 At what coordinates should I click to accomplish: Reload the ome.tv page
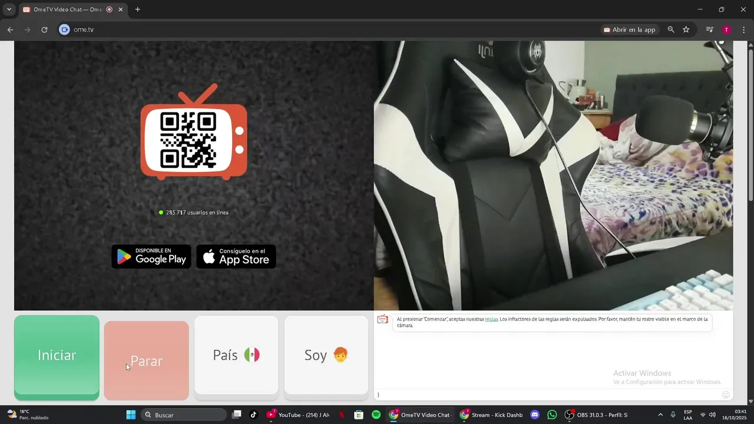point(44,29)
